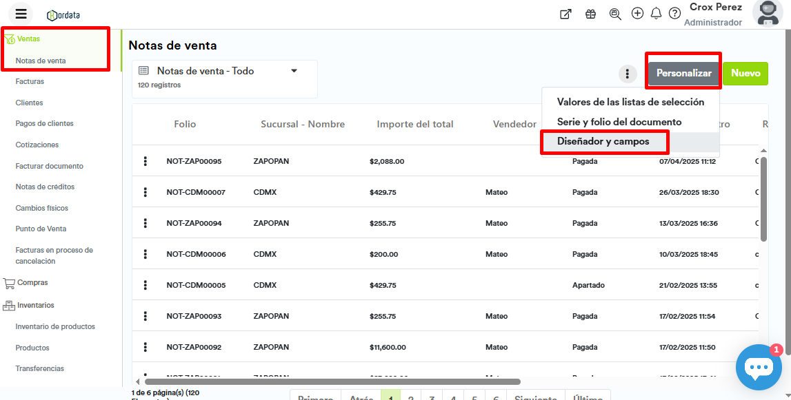Click the green Nuevo button

[x=745, y=74]
